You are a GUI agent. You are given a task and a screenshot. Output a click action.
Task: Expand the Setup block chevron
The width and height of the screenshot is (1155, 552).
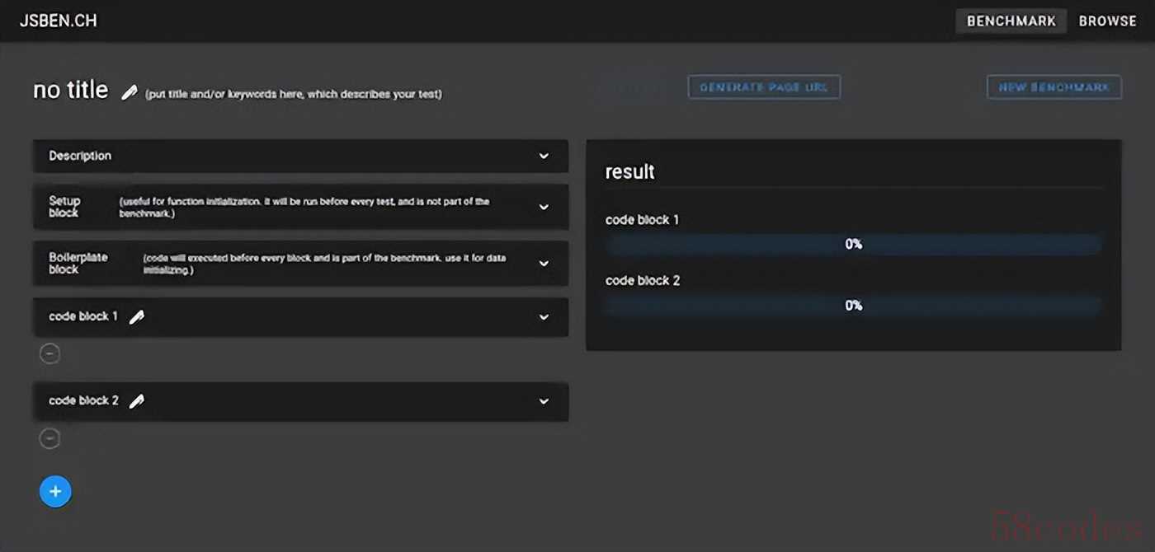pyautogui.click(x=544, y=207)
